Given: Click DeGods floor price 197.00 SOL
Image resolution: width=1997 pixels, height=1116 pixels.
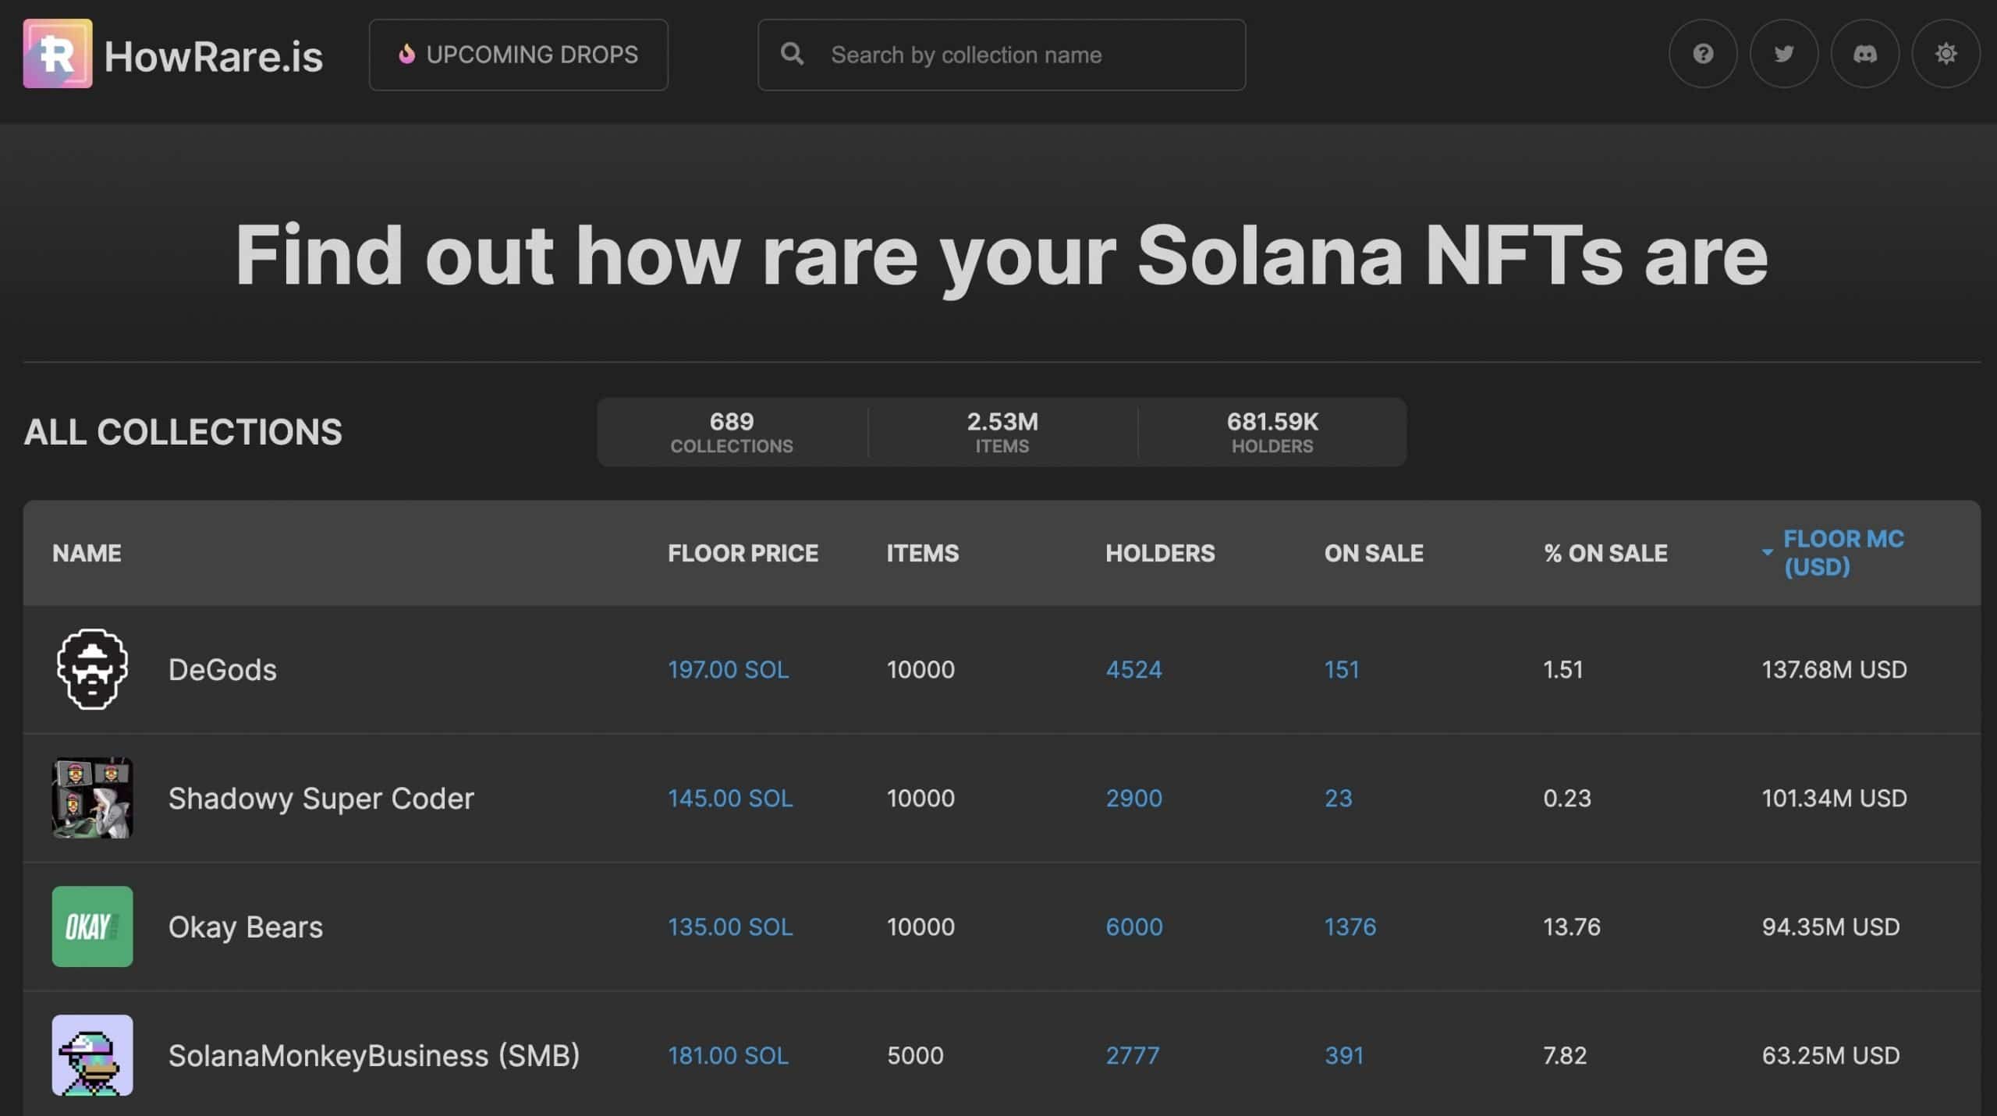Looking at the screenshot, I should pyautogui.click(x=728, y=670).
